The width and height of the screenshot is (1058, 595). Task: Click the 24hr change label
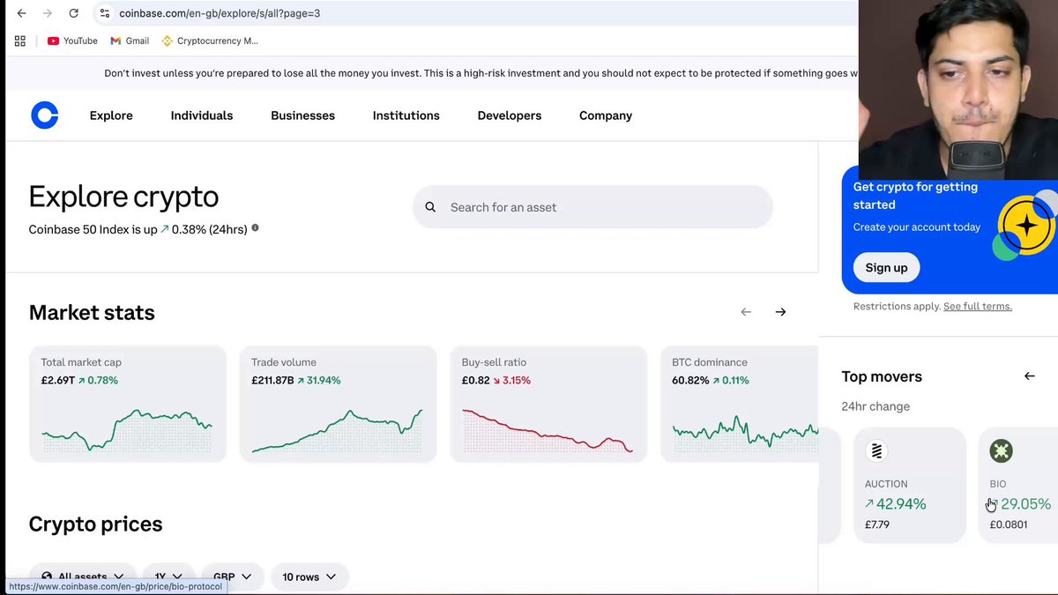[875, 406]
